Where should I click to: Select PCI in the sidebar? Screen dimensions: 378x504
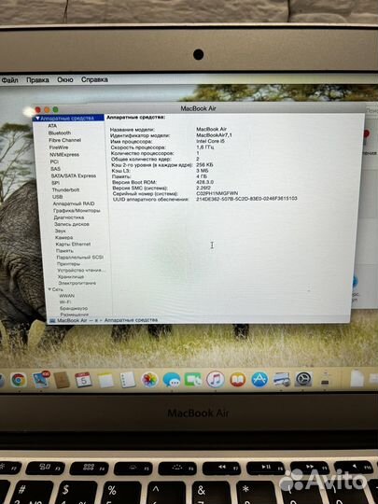(x=54, y=161)
